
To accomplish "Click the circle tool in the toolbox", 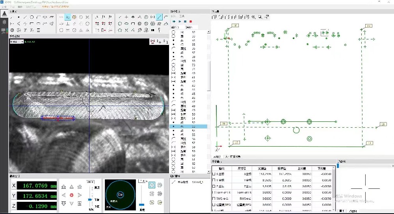I will pos(32,17).
